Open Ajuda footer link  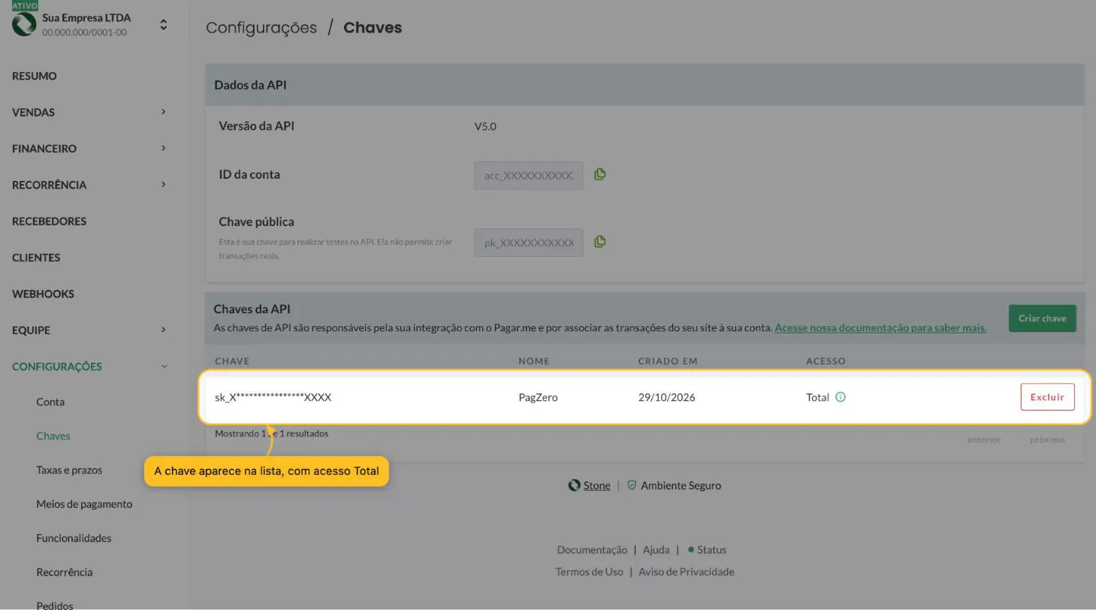(x=656, y=550)
